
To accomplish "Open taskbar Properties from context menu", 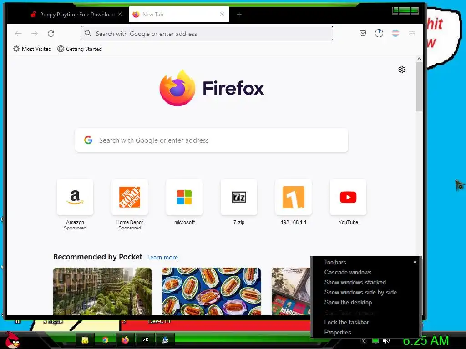I will pyautogui.click(x=366, y=332).
